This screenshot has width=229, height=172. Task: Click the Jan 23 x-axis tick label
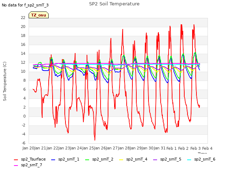(64, 148)
